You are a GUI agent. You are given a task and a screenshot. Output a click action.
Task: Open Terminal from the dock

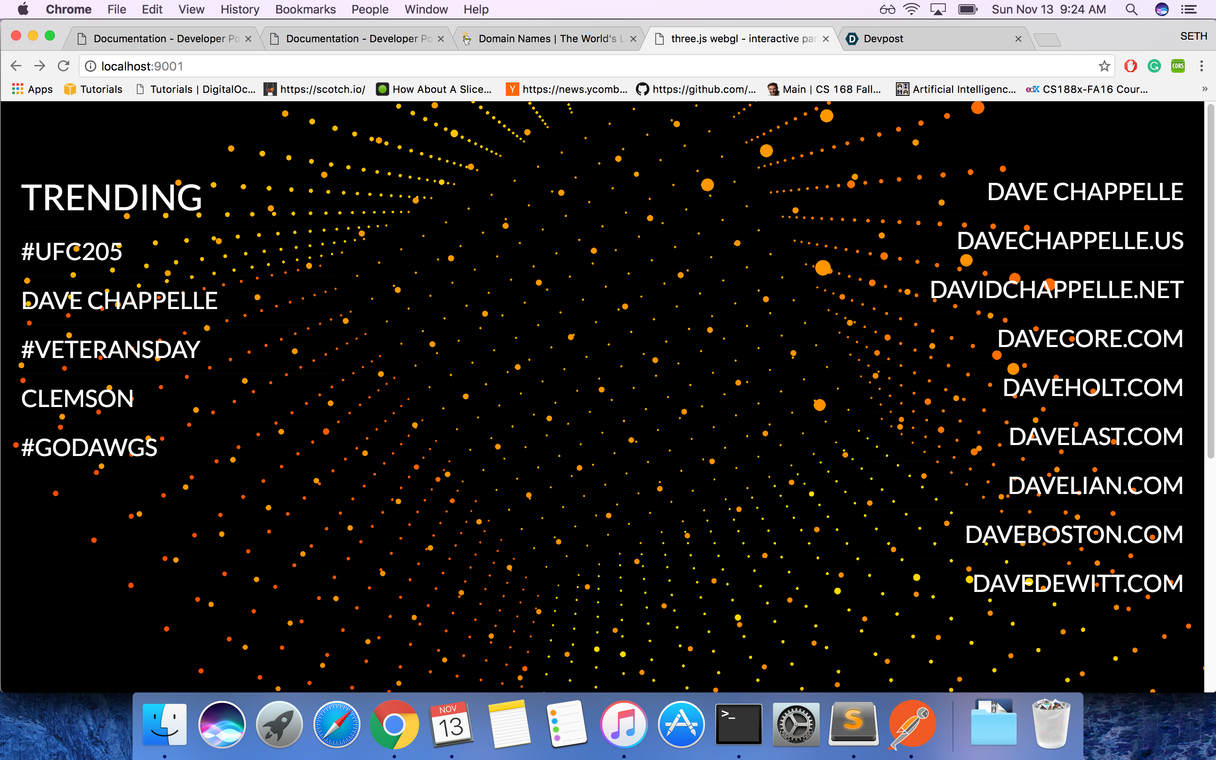pyautogui.click(x=738, y=724)
